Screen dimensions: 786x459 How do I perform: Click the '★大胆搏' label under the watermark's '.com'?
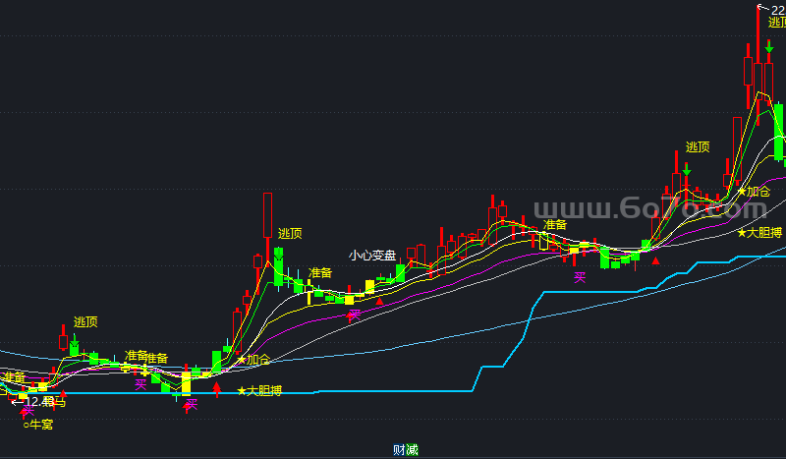(759, 232)
